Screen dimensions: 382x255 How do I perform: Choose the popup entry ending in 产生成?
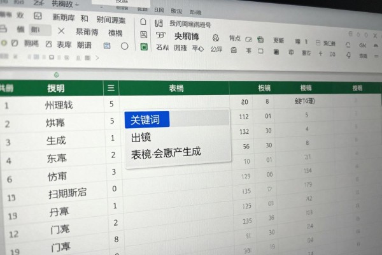[166, 153]
